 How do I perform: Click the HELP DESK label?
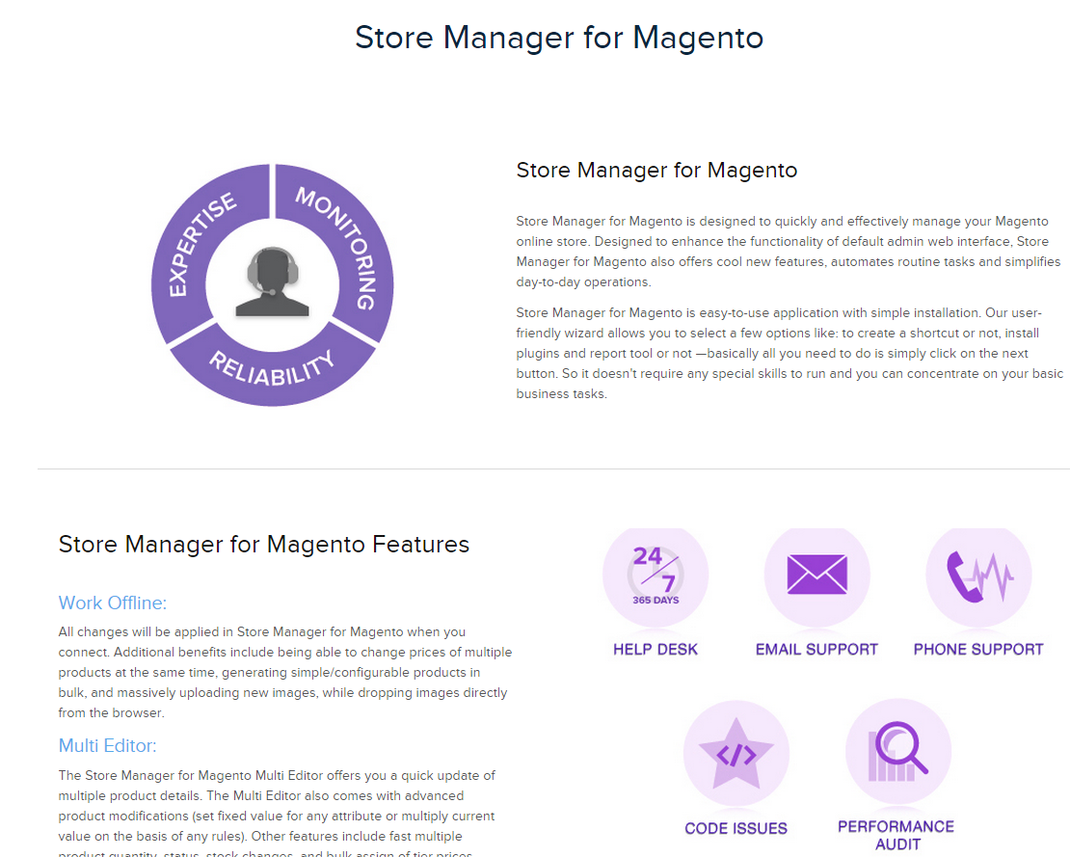coord(655,650)
